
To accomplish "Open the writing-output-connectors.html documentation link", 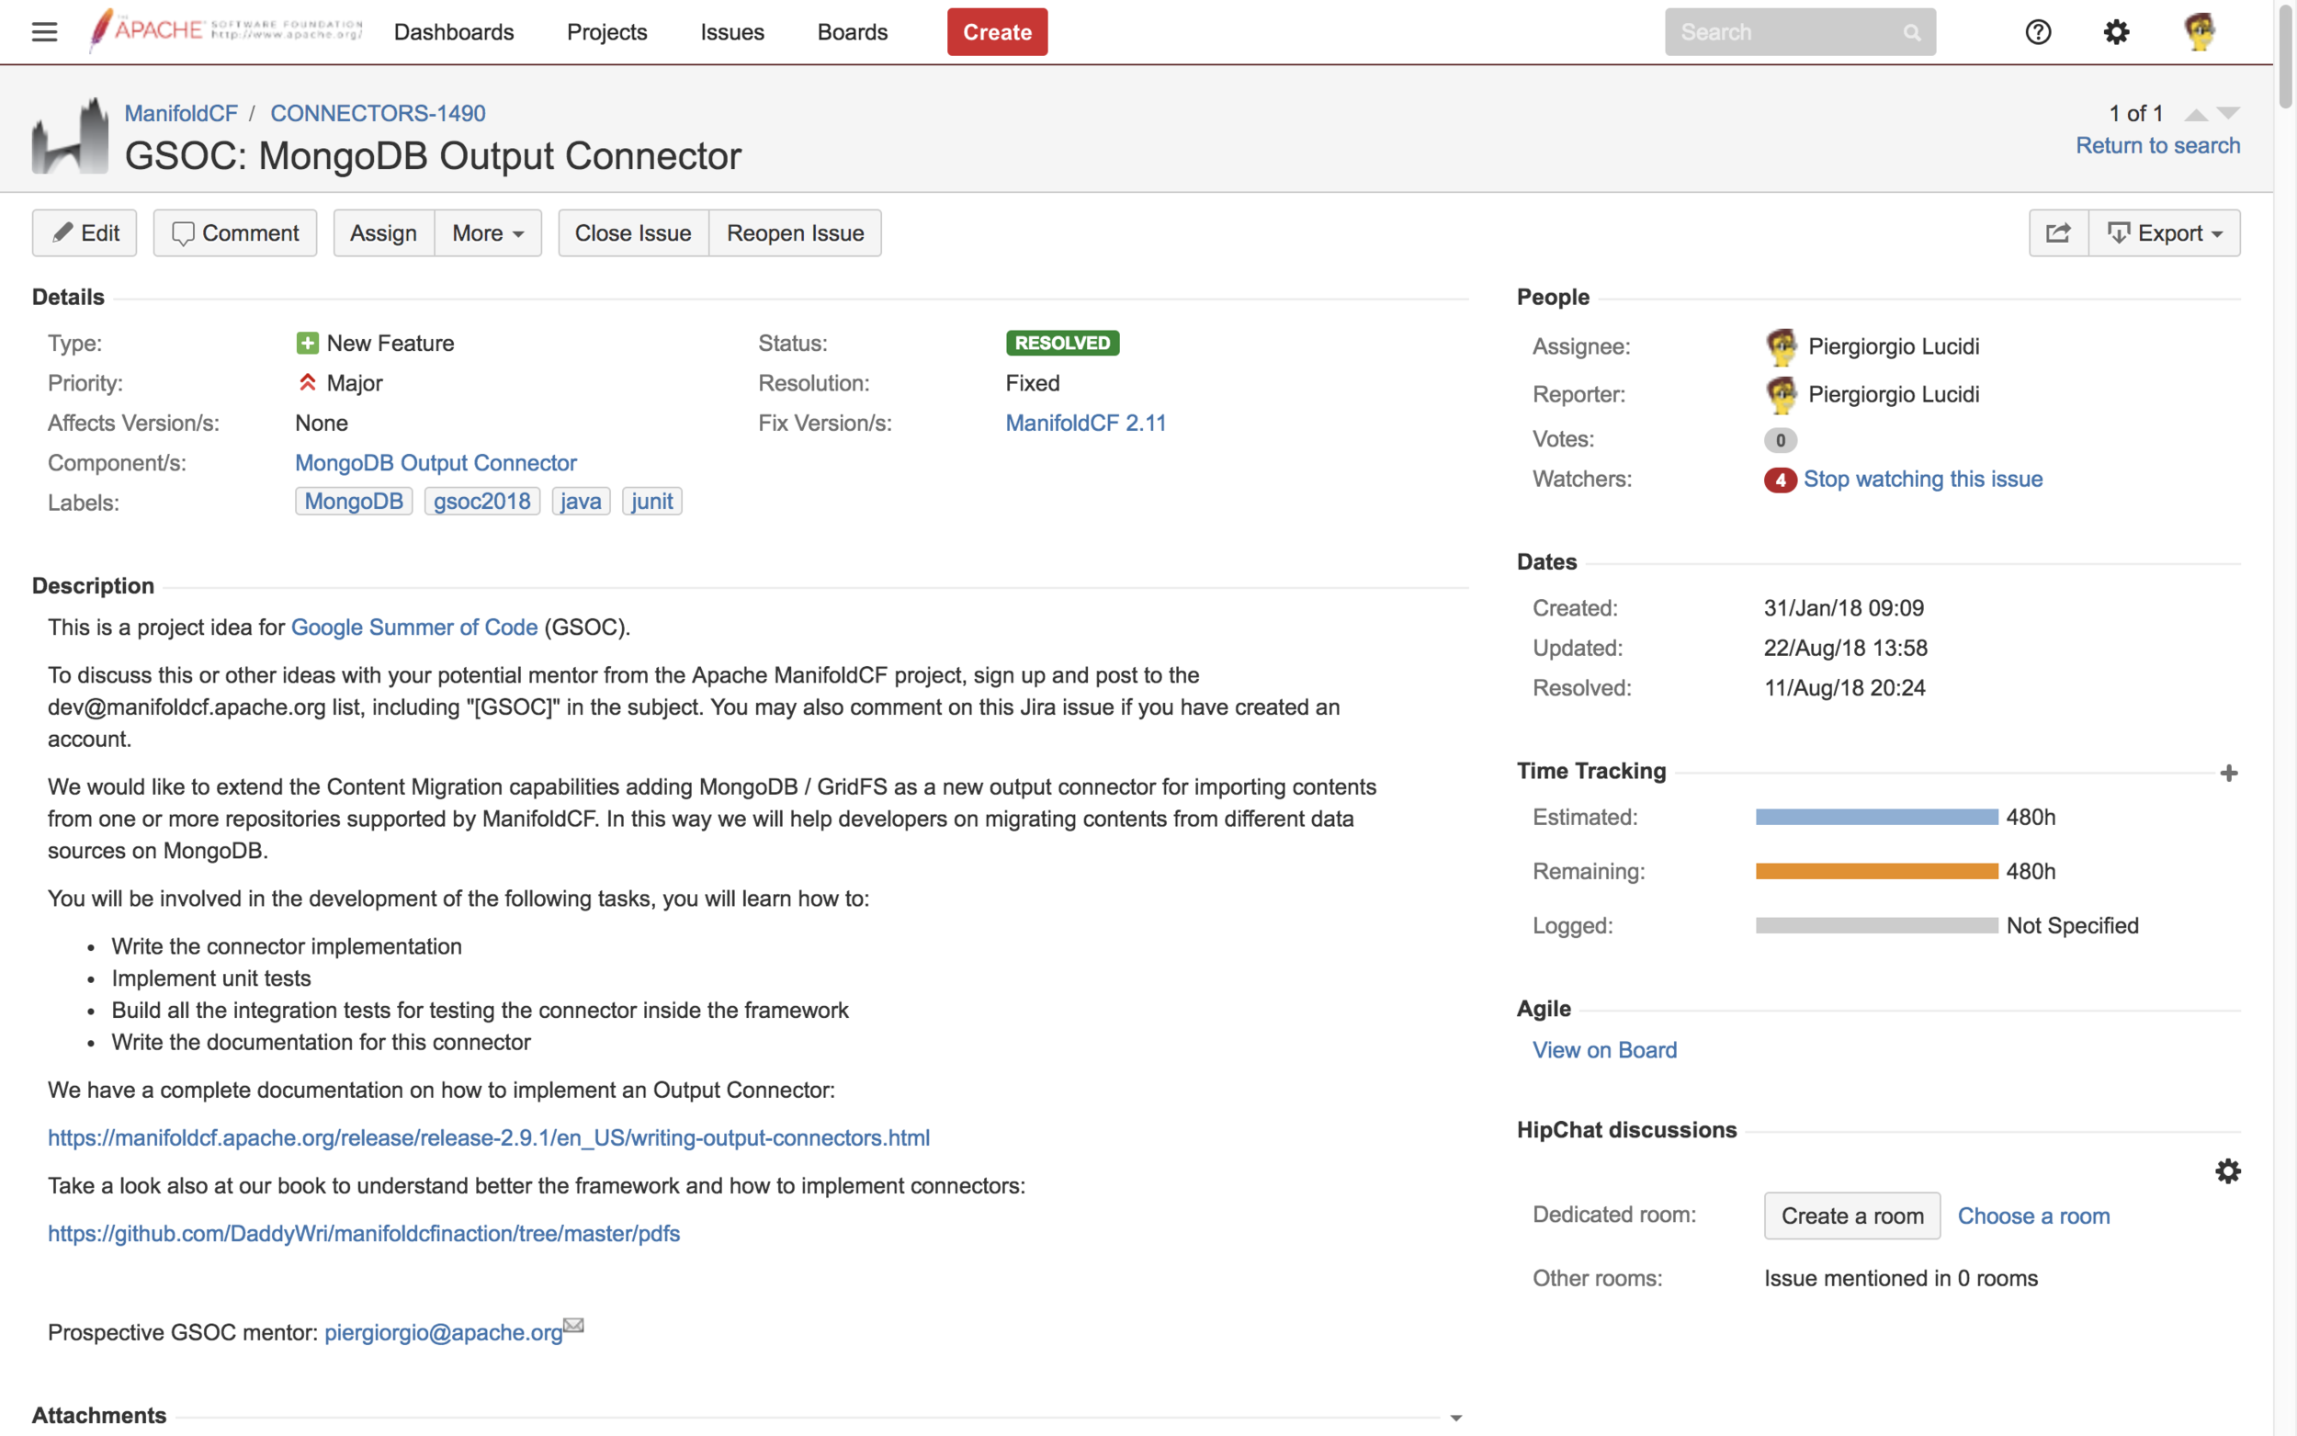I will 489,1137.
